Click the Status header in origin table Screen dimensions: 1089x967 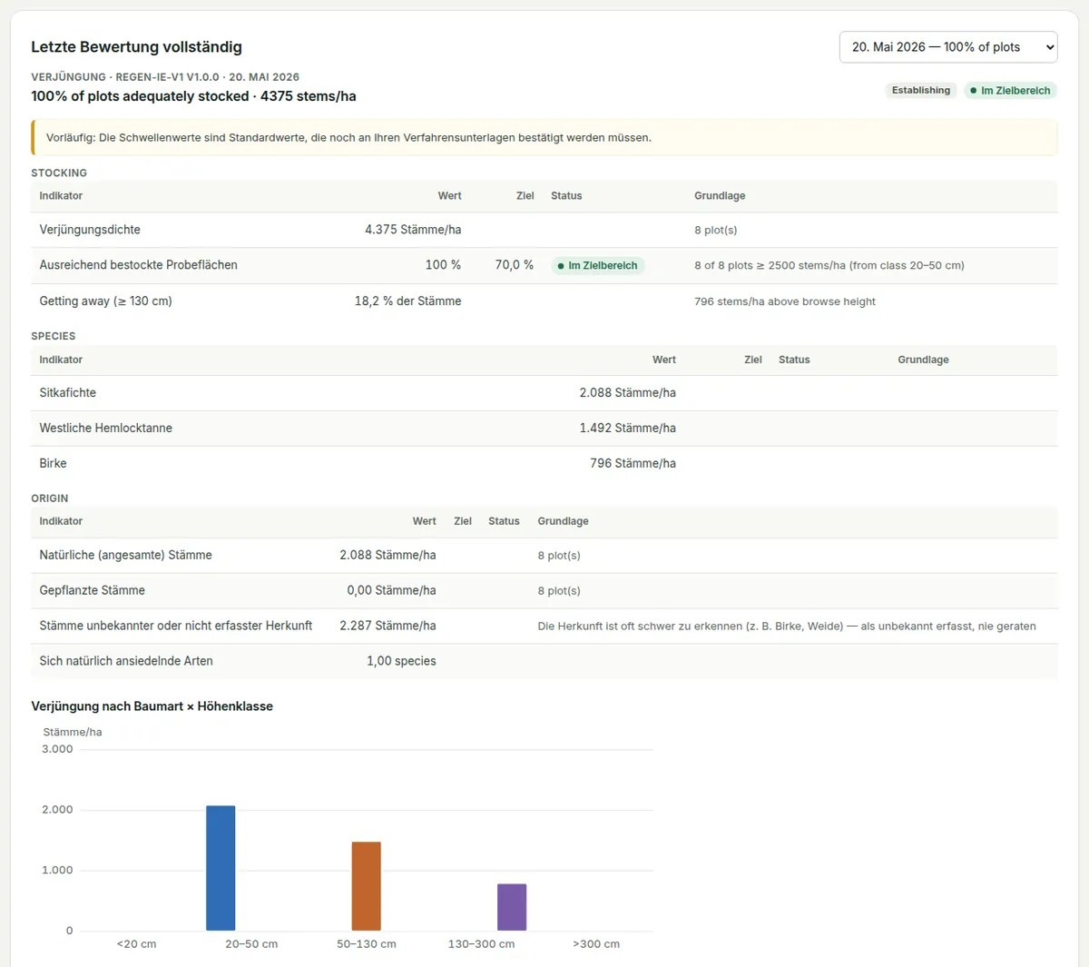click(x=504, y=522)
